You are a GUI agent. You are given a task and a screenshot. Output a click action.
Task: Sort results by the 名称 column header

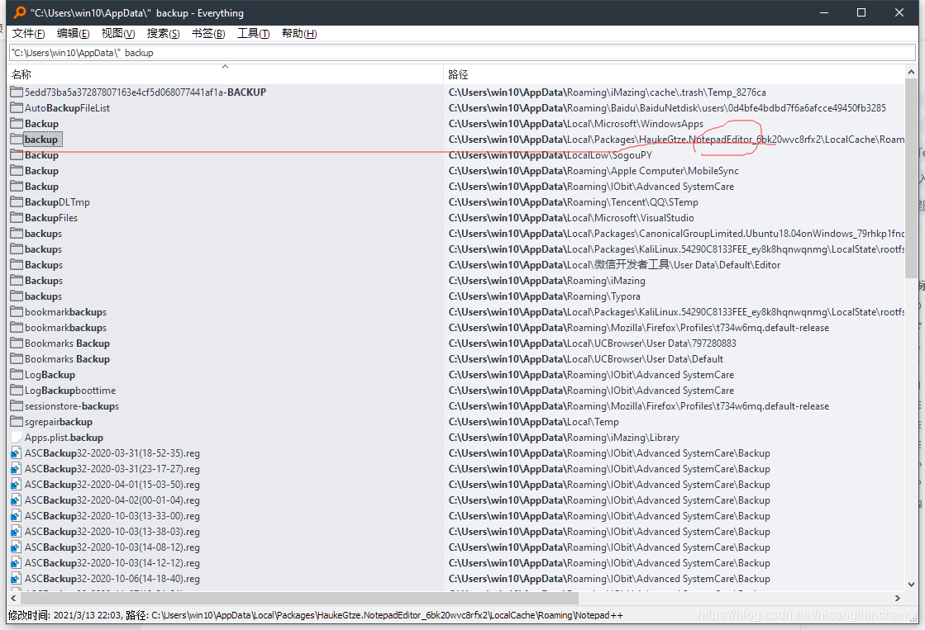pos(226,74)
